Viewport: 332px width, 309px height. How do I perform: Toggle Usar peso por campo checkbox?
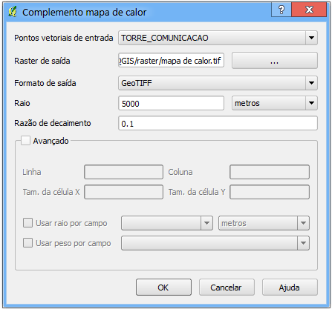[27, 242]
